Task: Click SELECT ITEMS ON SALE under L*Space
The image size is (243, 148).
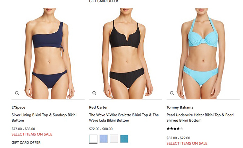Action: (32, 134)
